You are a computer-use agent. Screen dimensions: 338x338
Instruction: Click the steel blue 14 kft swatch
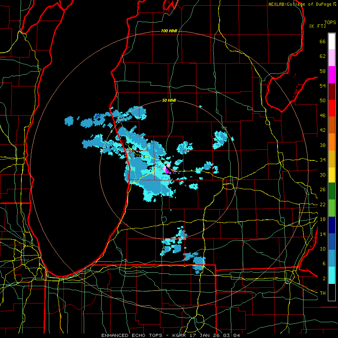click(332, 259)
